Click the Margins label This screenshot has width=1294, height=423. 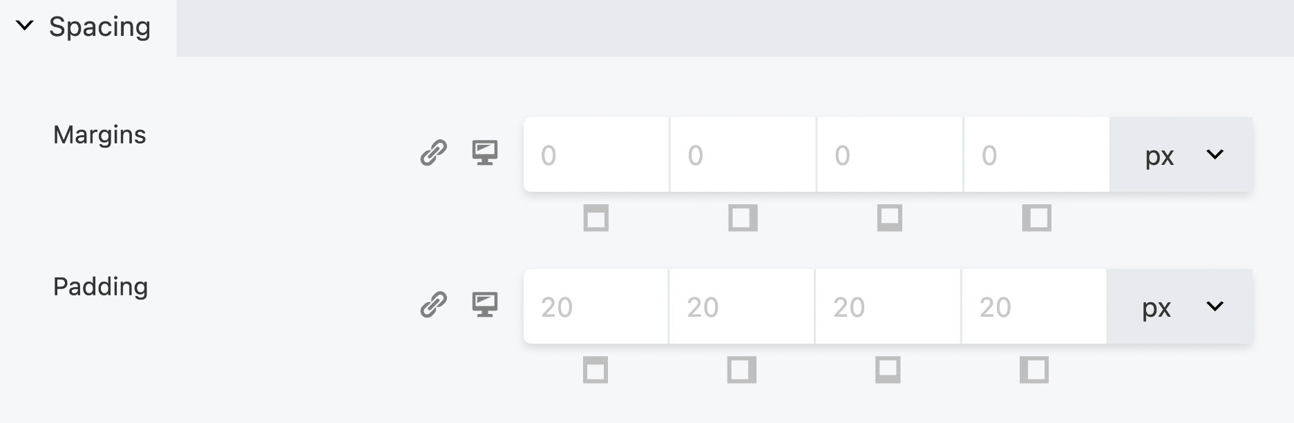click(x=99, y=135)
